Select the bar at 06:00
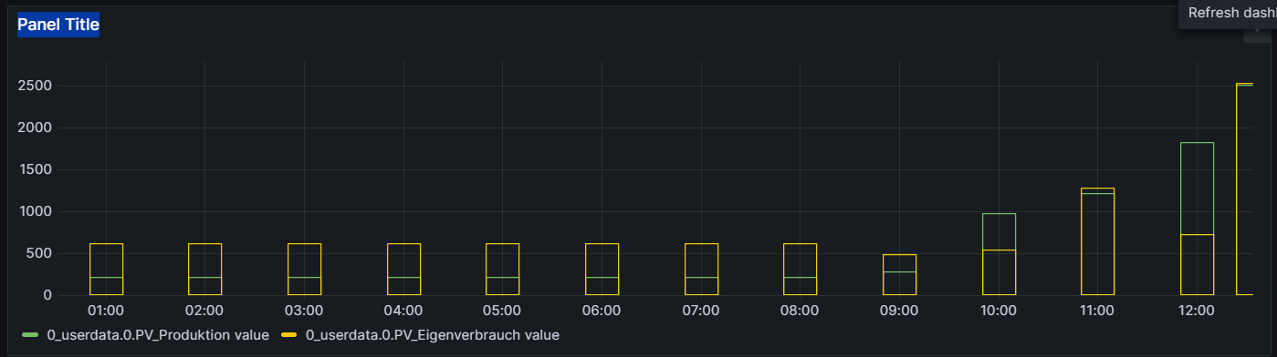Viewport: 1277px width, 357px height. (x=602, y=269)
